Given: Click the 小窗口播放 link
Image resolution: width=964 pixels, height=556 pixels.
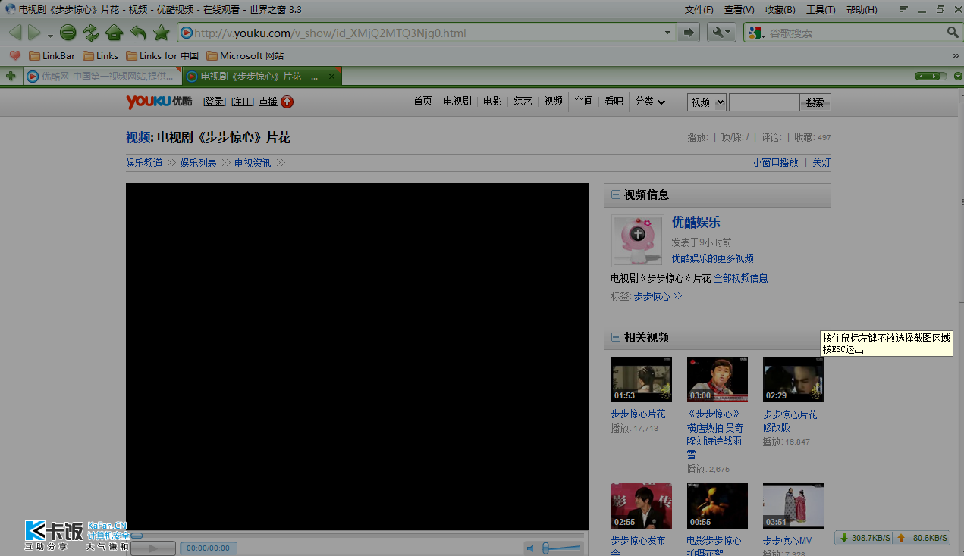Looking at the screenshot, I should pos(775,163).
